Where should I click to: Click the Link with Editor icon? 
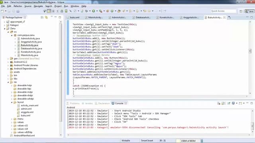[47, 17]
